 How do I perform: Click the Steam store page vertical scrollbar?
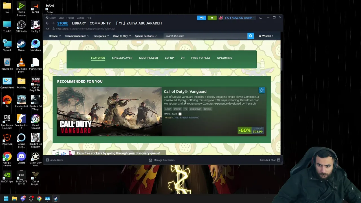point(282,65)
